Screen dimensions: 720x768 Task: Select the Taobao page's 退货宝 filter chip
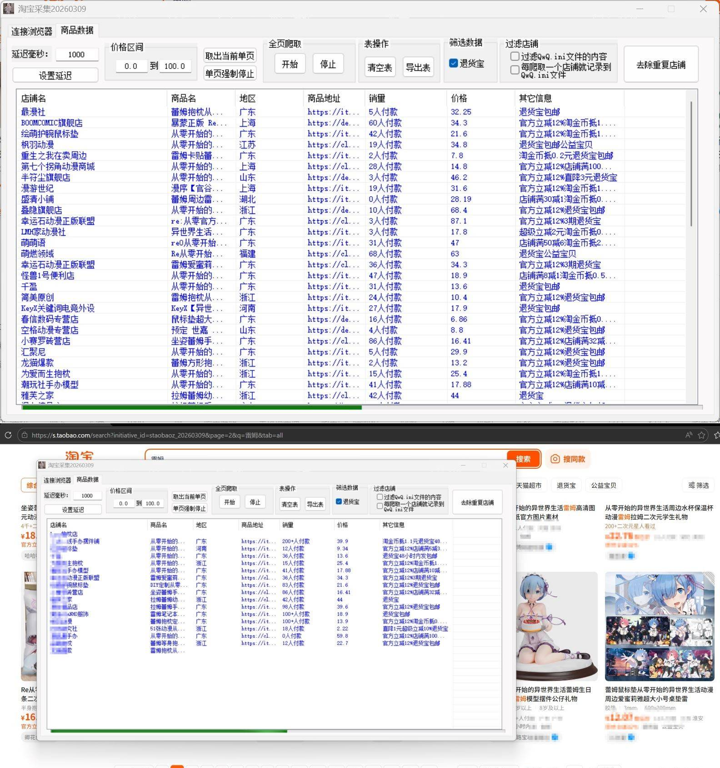[566, 485]
